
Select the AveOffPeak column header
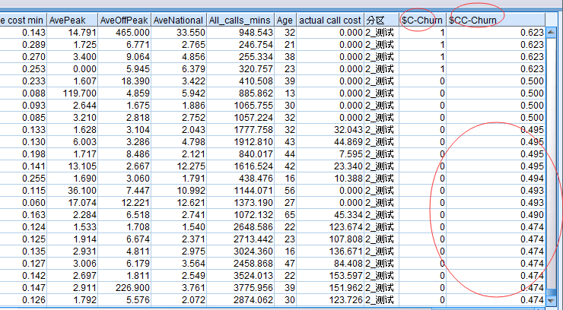(x=124, y=19)
